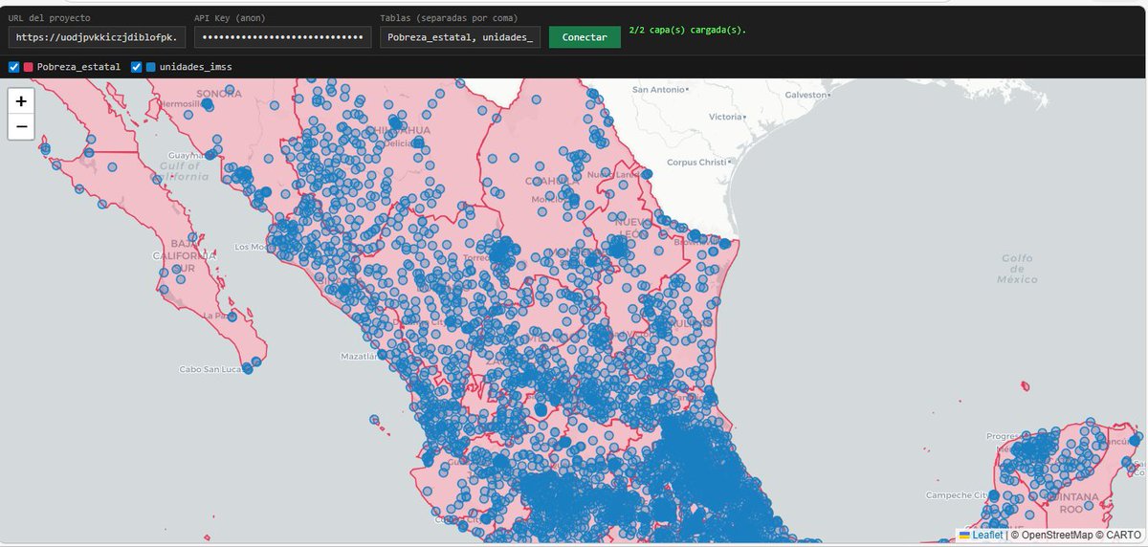Image resolution: width=1148 pixels, height=547 pixels.
Task: Click the Mazatlán label on map
Action: coord(360,356)
